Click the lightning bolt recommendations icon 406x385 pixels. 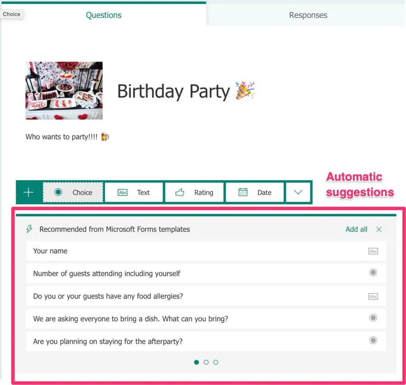point(29,229)
